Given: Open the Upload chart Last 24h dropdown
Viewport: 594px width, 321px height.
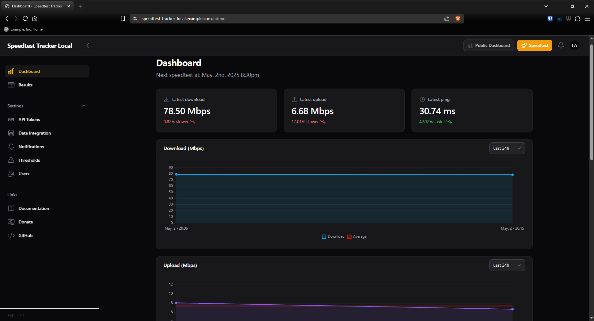Looking at the screenshot, I should click(507, 265).
